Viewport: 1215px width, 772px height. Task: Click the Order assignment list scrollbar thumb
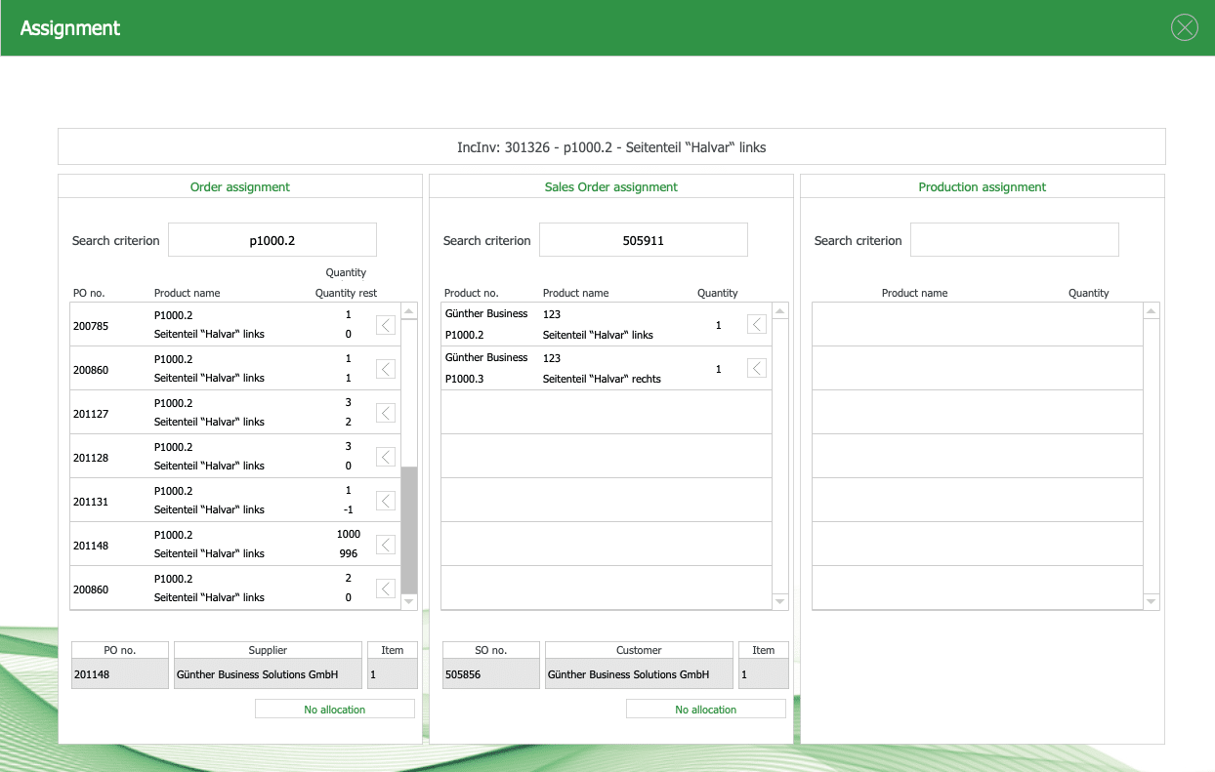tap(409, 529)
